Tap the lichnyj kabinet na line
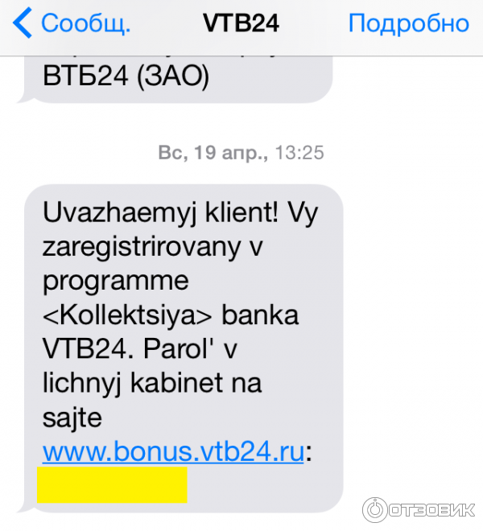483x531 pixels. pyautogui.click(x=152, y=384)
